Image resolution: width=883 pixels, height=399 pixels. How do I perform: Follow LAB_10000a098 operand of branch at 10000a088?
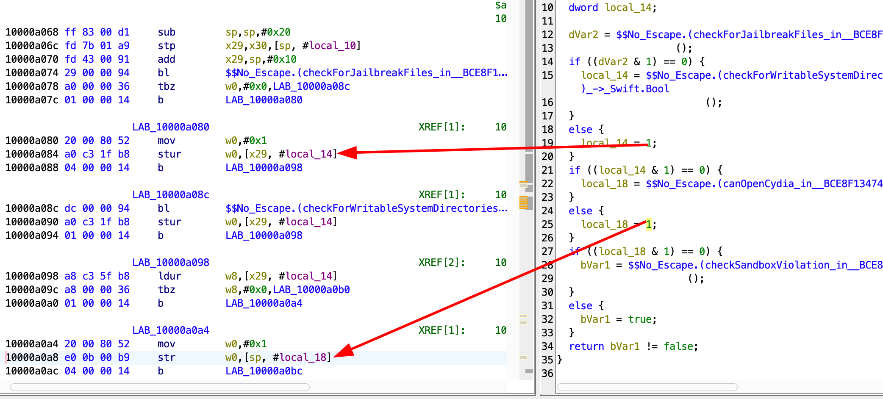click(x=264, y=168)
